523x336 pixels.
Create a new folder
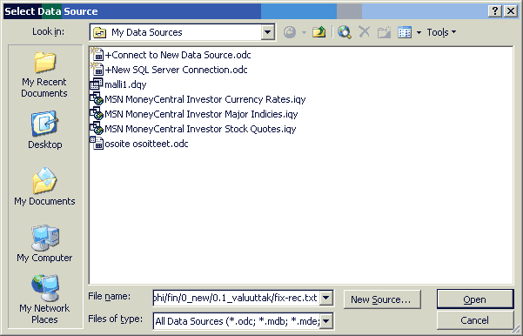point(384,32)
